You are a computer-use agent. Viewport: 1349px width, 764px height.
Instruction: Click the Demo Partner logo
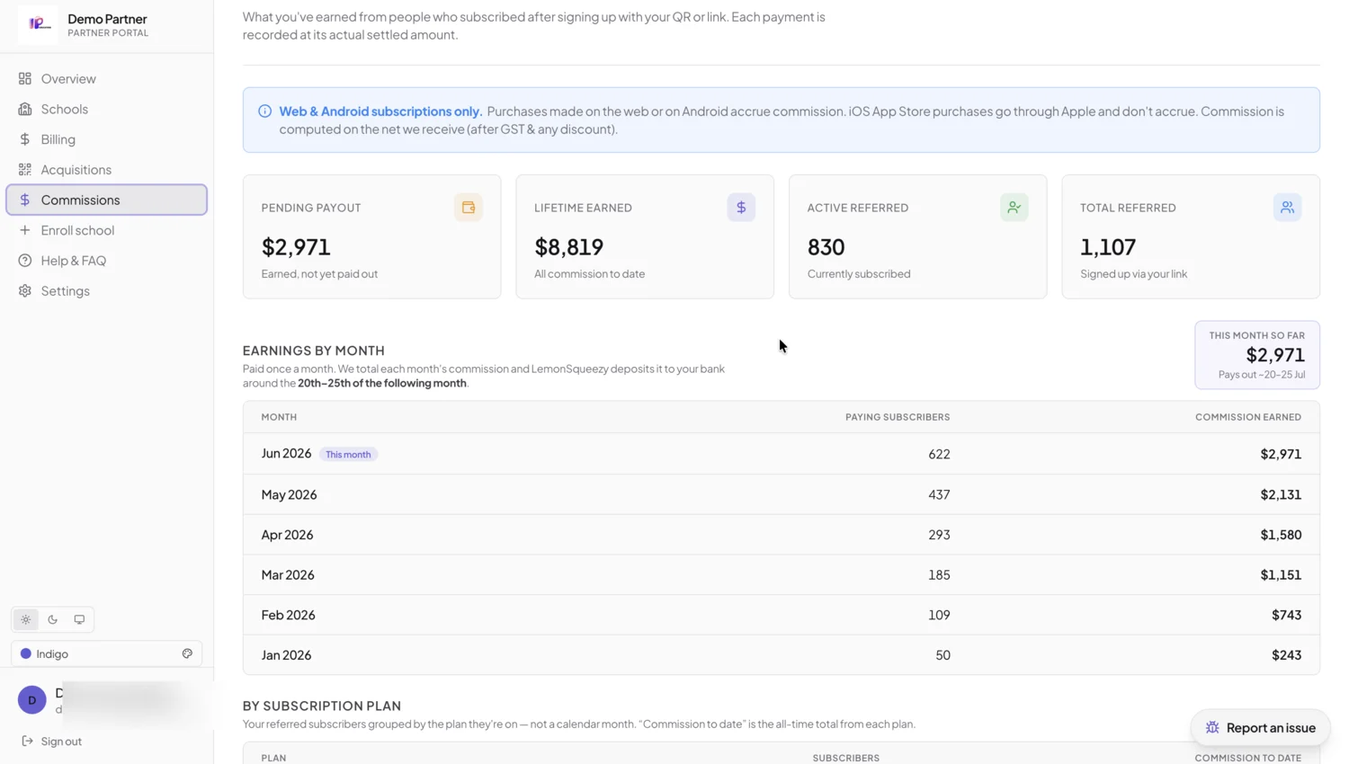pos(38,25)
